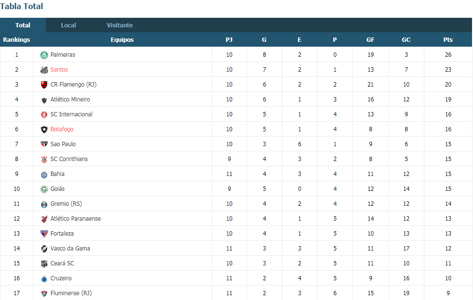
Task: Click the Sao Paulo crest icon
Action: 44,145
